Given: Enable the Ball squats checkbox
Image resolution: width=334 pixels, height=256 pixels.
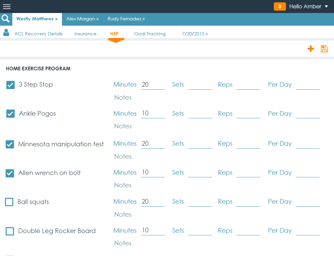Looking at the screenshot, I should (9, 202).
